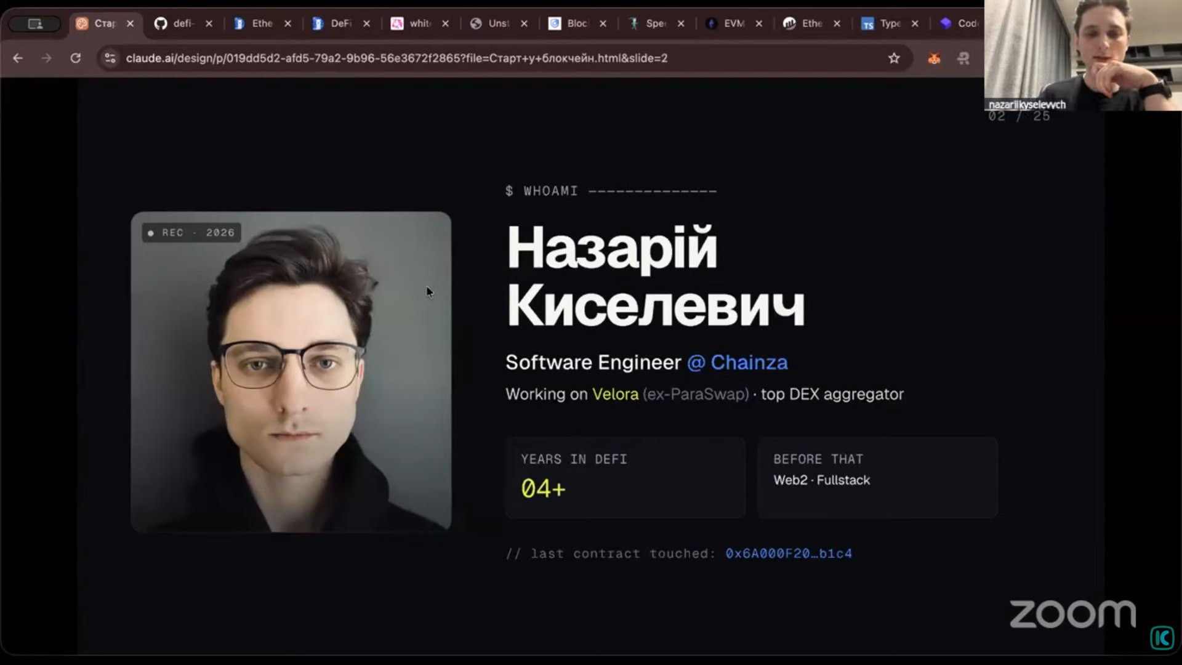Follow the @ Chainza link
This screenshot has height=665, width=1182.
pos(737,362)
